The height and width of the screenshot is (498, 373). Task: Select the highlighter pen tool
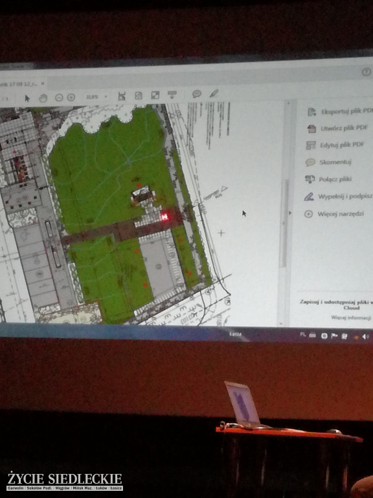[x=214, y=93]
